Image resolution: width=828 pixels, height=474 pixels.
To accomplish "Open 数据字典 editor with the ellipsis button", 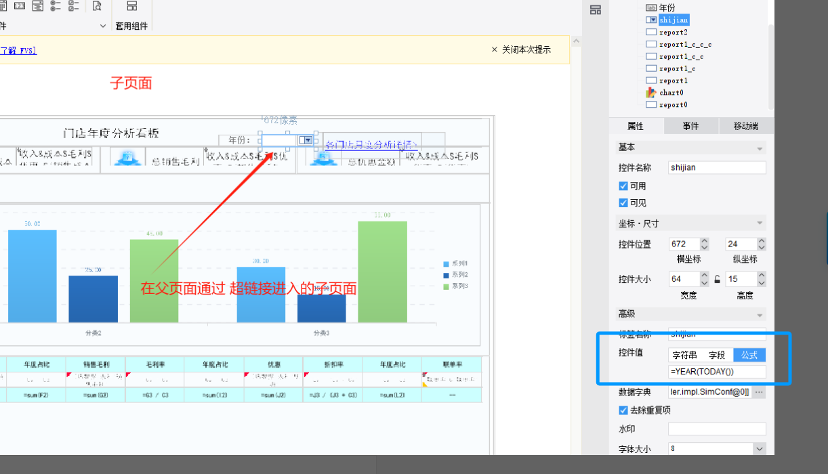I will (760, 392).
